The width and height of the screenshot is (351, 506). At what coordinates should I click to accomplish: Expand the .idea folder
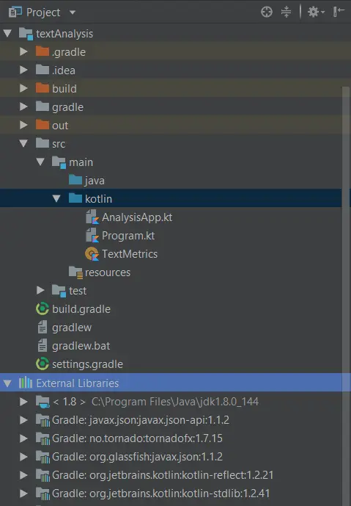click(x=23, y=70)
